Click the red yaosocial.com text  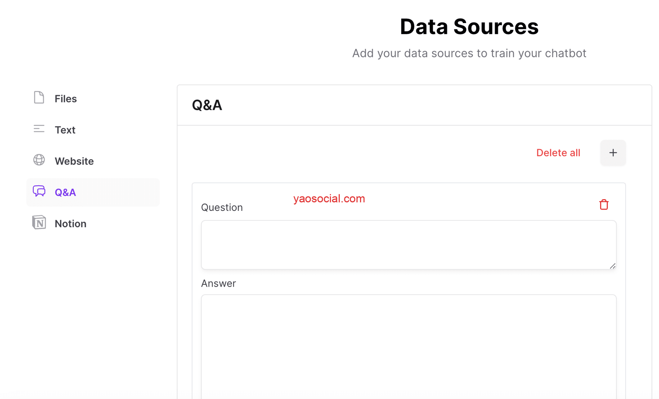(x=329, y=199)
